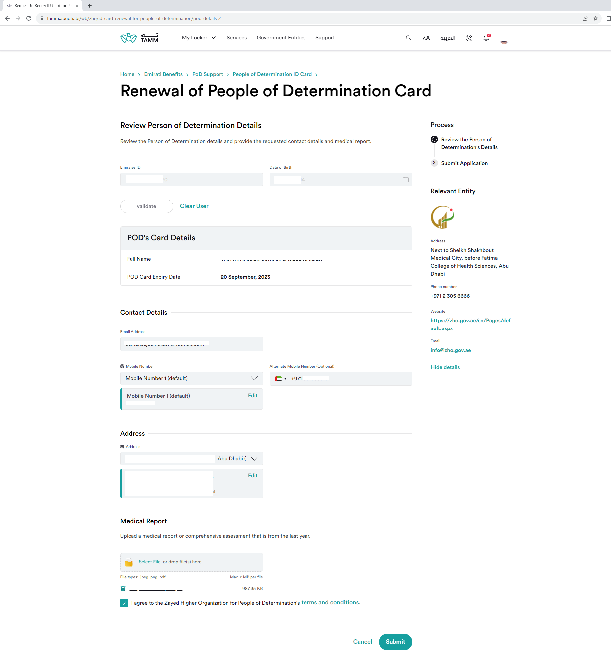The width and height of the screenshot is (611, 655).
Task: Delete the uploaded file with trash icon
Action: (x=123, y=588)
